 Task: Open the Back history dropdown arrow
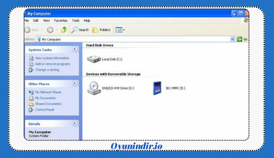42,30
